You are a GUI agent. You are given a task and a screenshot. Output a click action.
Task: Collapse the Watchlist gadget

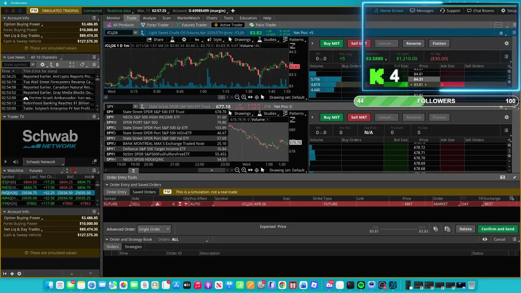(4, 171)
